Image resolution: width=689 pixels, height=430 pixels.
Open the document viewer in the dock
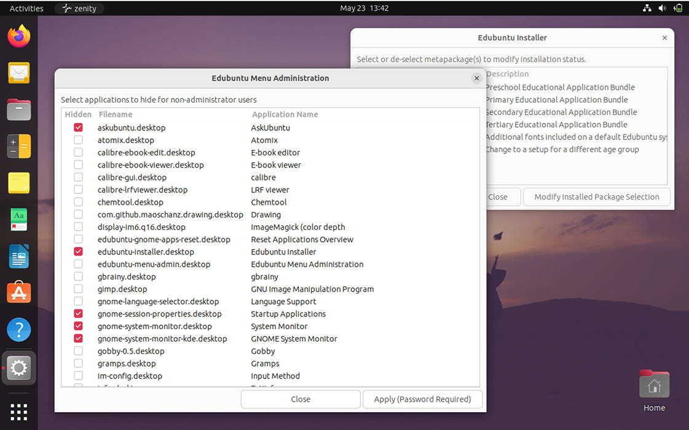coord(18,256)
